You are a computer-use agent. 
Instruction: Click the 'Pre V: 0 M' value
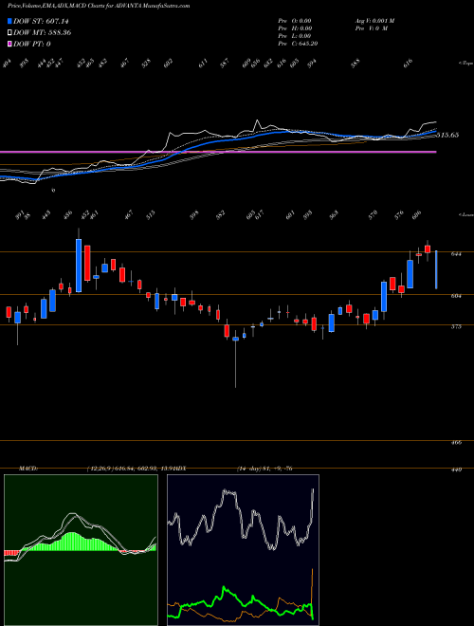click(371, 28)
